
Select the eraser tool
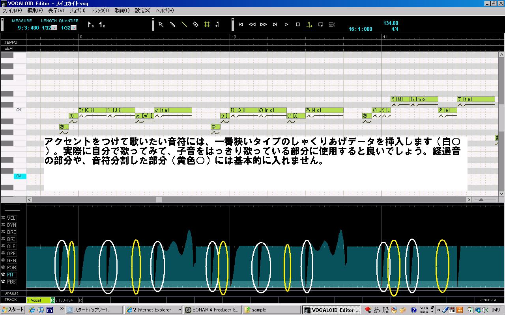pos(195,24)
